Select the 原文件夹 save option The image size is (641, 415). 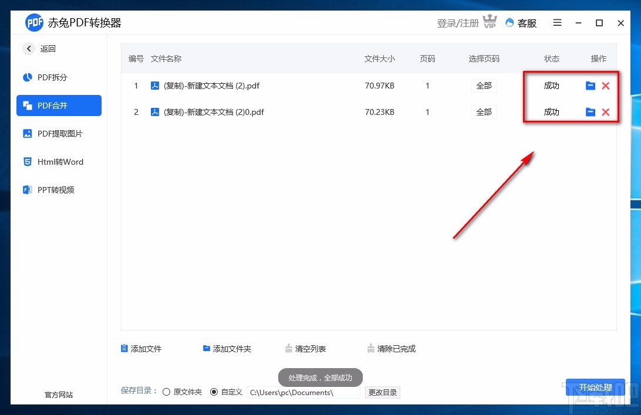point(167,392)
